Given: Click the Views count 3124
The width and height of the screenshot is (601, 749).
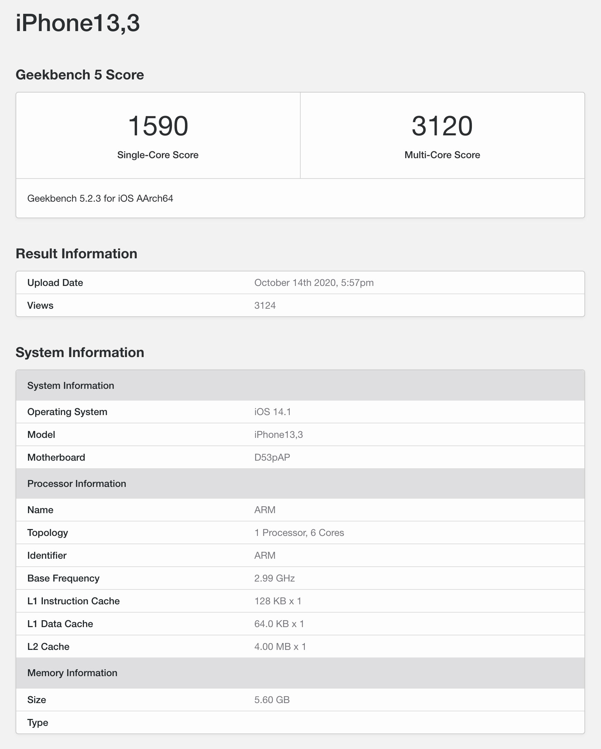Looking at the screenshot, I should tap(265, 306).
